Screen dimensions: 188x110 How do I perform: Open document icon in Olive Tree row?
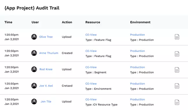pyautogui.click(x=177, y=37)
